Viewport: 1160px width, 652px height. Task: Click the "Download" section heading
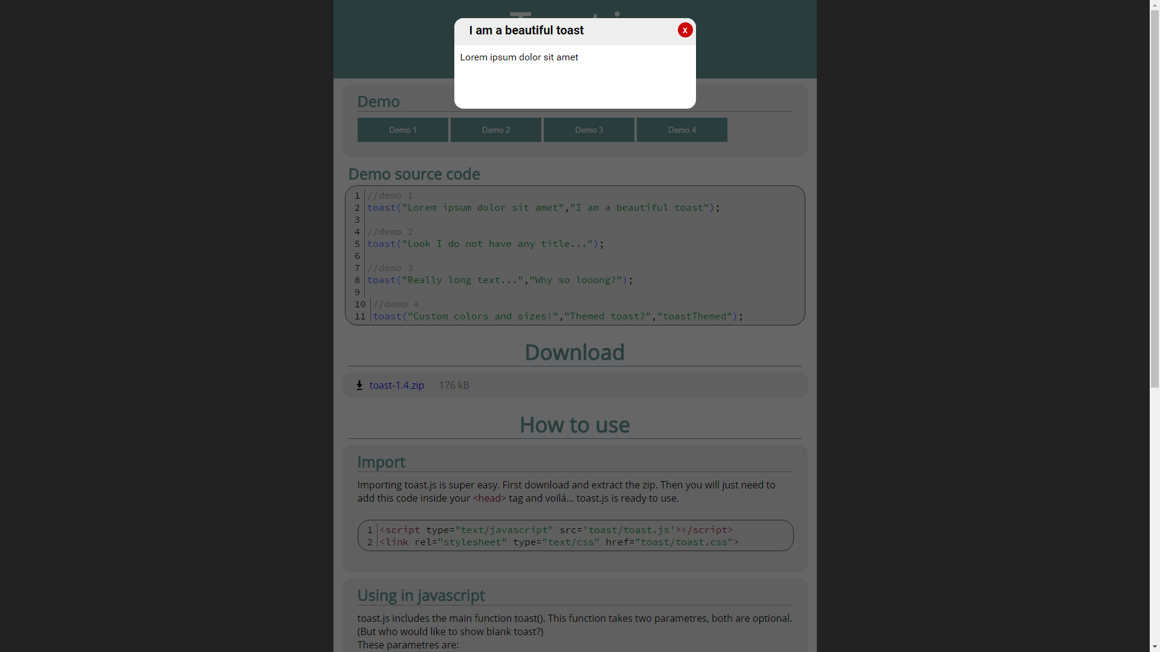point(574,352)
